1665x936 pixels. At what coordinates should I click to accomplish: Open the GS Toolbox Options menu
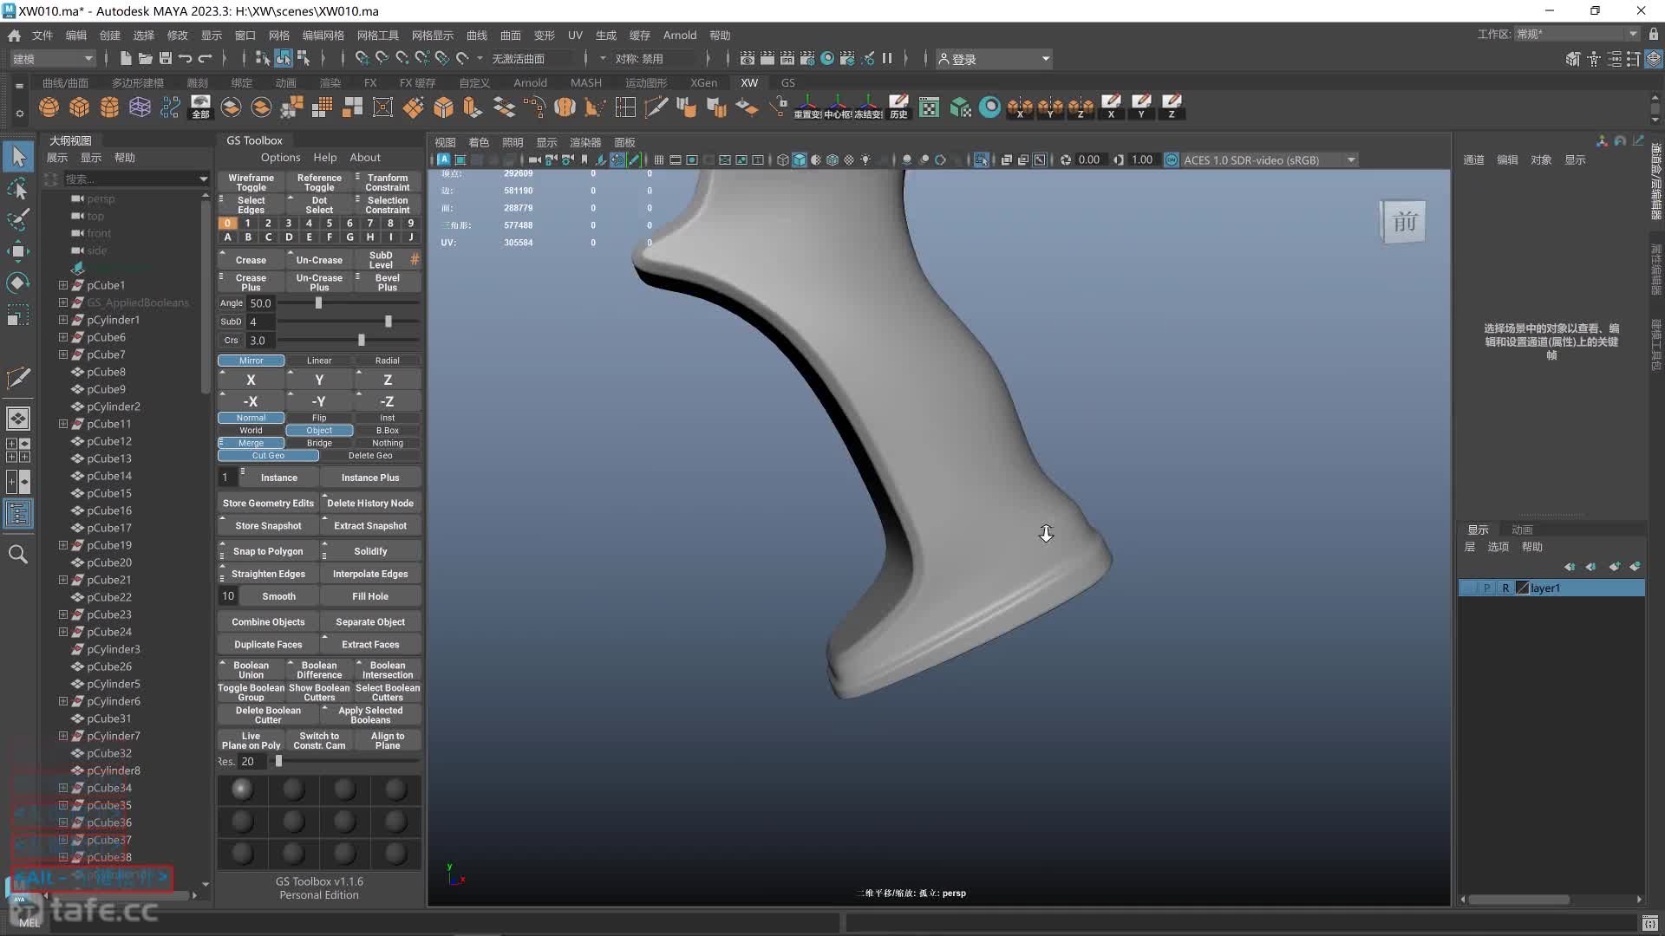point(280,158)
